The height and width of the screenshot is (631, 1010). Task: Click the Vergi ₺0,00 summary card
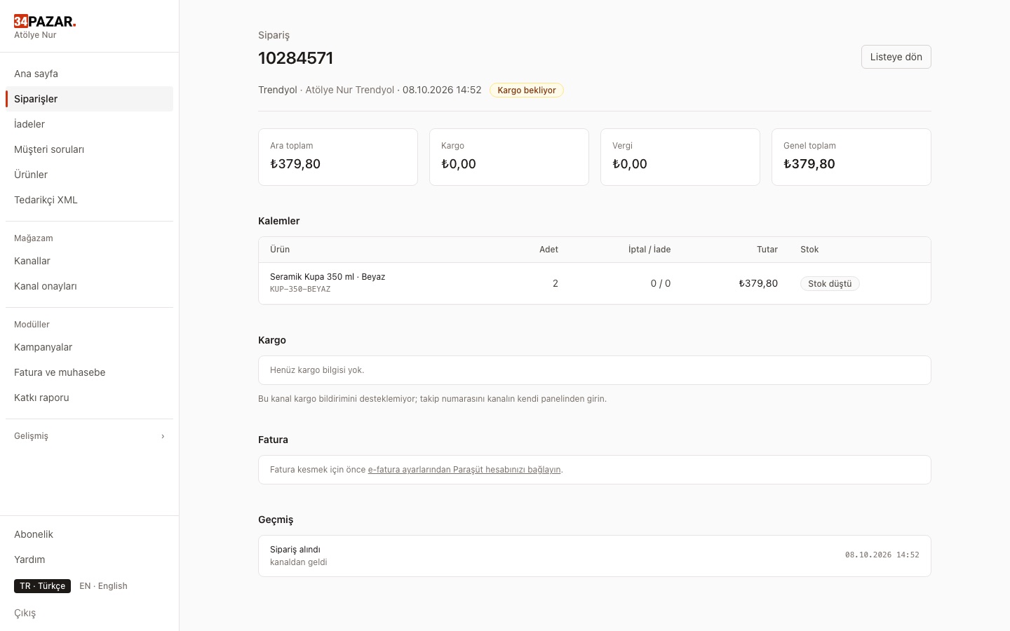point(680,157)
